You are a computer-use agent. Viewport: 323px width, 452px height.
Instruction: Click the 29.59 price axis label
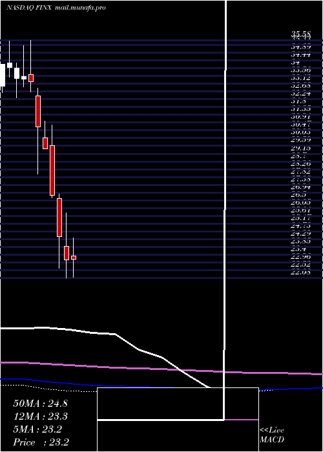[300, 140]
